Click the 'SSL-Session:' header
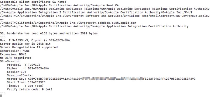210x97 pixels. [x=10, y=61]
